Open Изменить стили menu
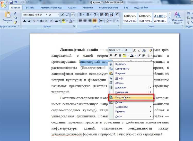This screenshot has width=193, height=141. pos(178,18)
